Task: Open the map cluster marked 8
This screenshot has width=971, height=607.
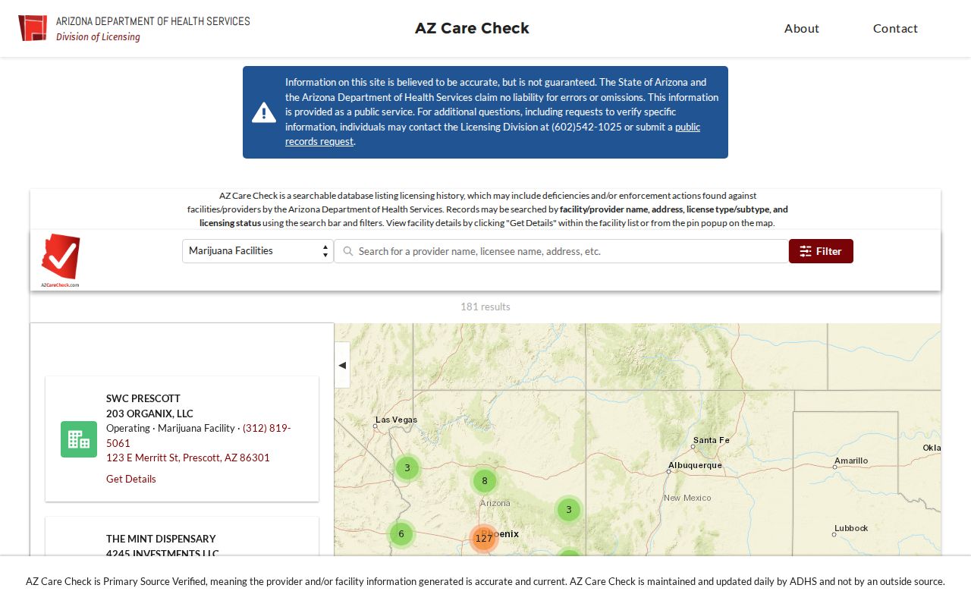Action: (485, 480)
